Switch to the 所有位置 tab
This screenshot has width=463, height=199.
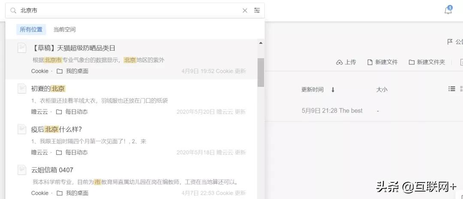(31, 30)
